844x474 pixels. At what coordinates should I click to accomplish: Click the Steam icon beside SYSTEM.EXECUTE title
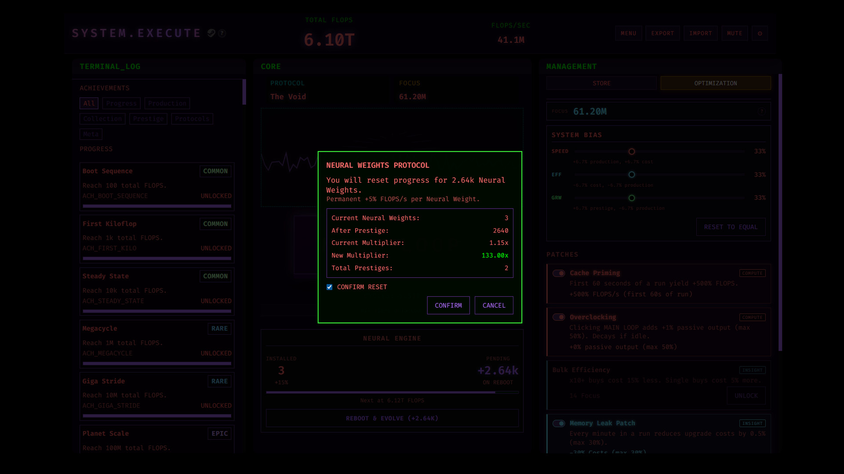tap(211, 33)
